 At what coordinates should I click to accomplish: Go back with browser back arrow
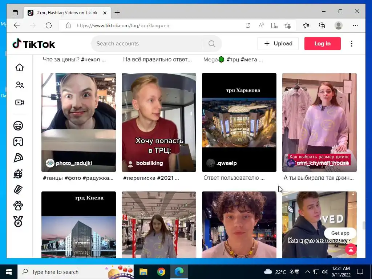[17, 25]
